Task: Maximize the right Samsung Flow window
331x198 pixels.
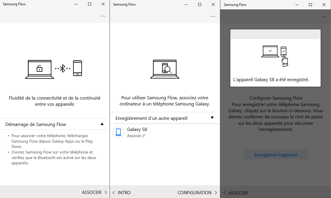Action: (310, 5)
